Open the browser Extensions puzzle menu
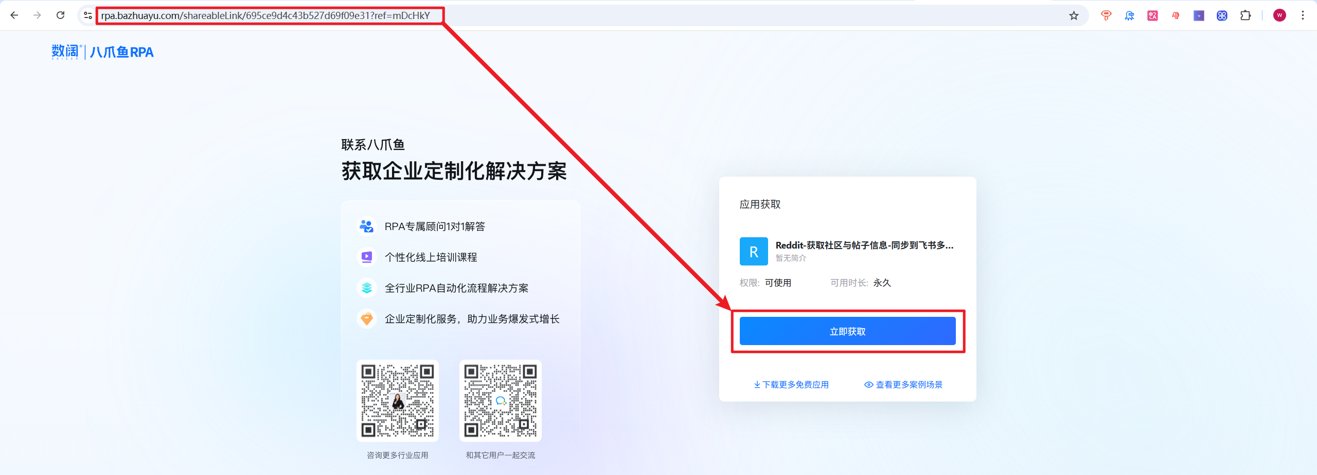Viewport: 1317px width, 475px height. point(1245,15)
